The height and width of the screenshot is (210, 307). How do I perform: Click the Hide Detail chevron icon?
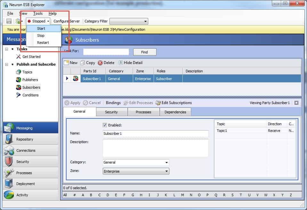coord(121,63)
